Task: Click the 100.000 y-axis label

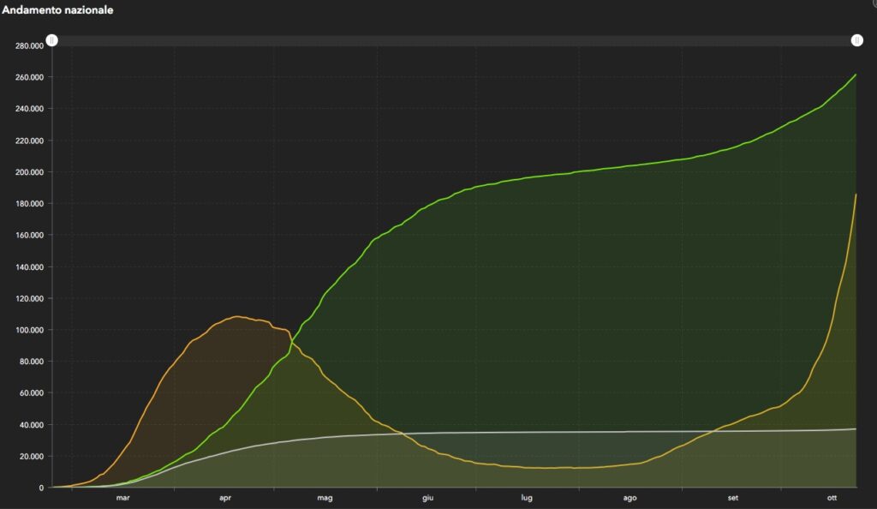Action: coord(29,330)
